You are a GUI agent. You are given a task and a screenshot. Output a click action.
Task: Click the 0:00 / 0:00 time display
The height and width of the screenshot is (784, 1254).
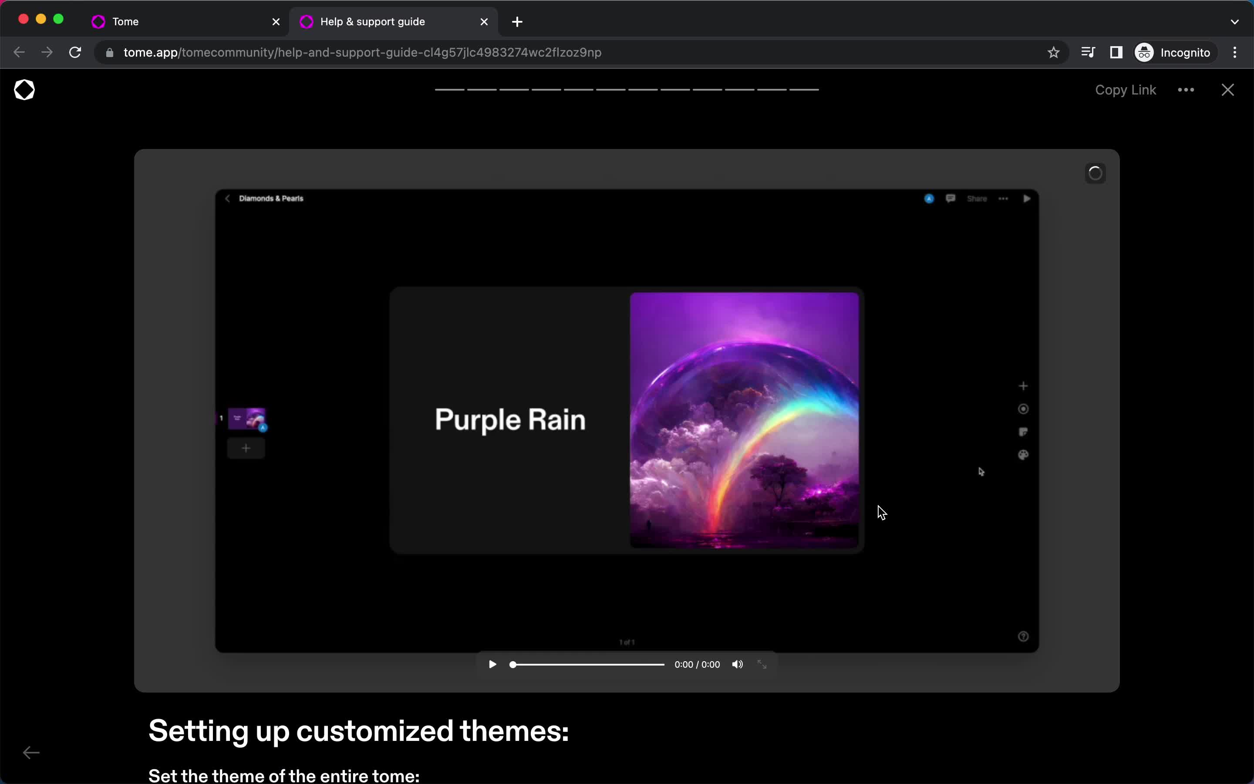697,665
